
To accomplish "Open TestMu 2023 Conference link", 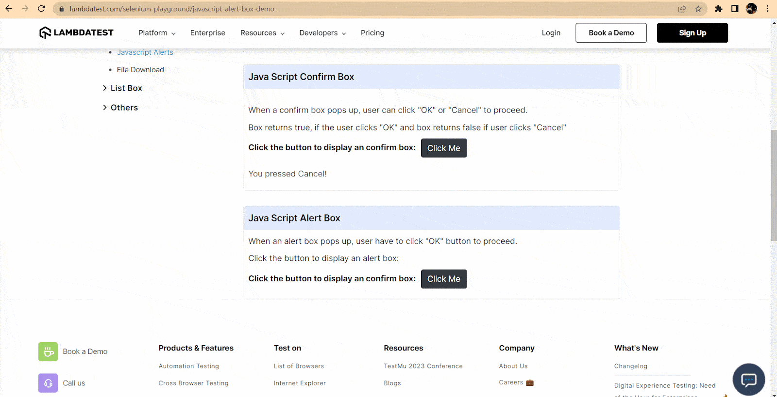I will pyautogui.click(x=423, y=366).
